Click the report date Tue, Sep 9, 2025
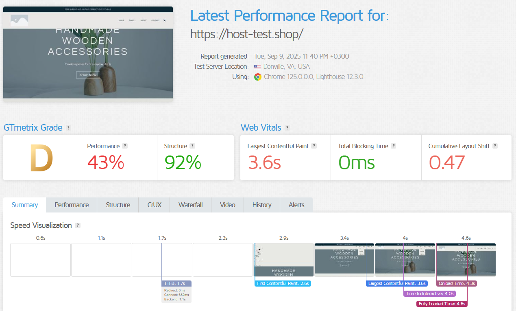516x311 pixels. coord(302,57)
